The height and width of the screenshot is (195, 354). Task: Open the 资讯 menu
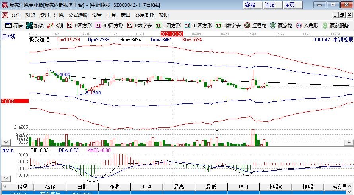(x=45, y=15)
